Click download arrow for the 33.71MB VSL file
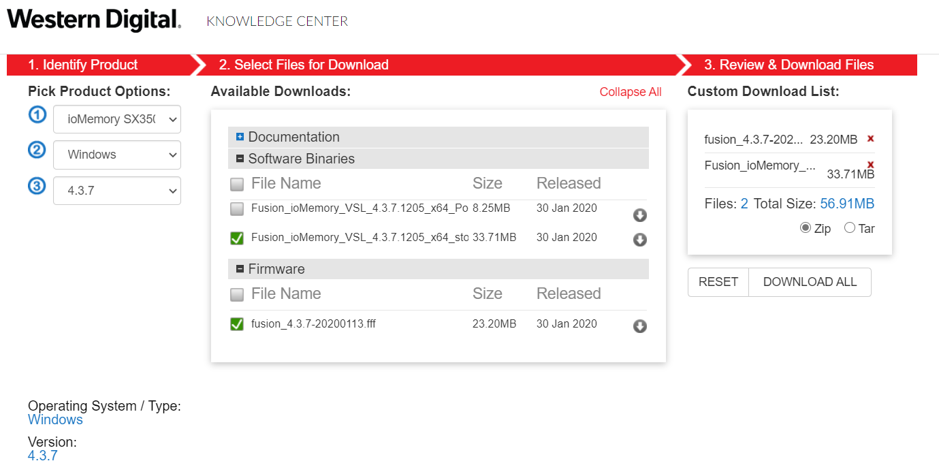The height and width of the screenshot is (476, 939). click(639, 240)
